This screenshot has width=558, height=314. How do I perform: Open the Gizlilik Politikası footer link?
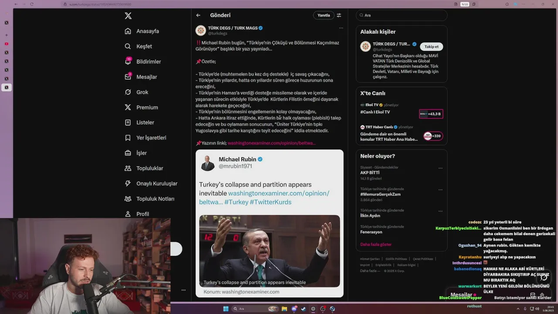click(396, 259)
